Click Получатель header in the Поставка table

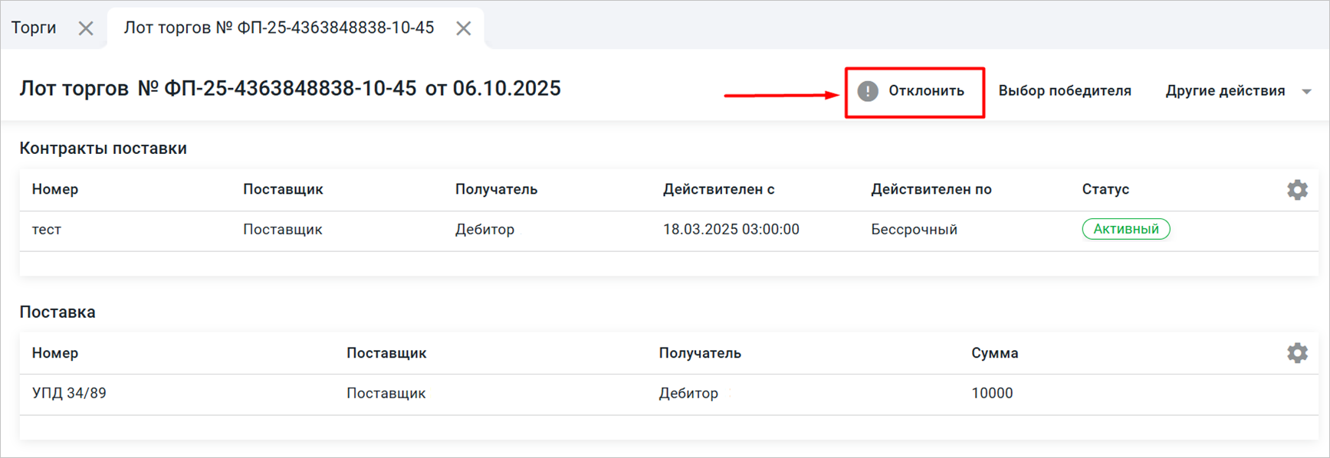(699, 353)
